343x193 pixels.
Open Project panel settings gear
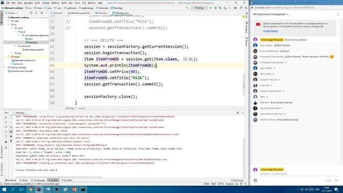[42, 13]
